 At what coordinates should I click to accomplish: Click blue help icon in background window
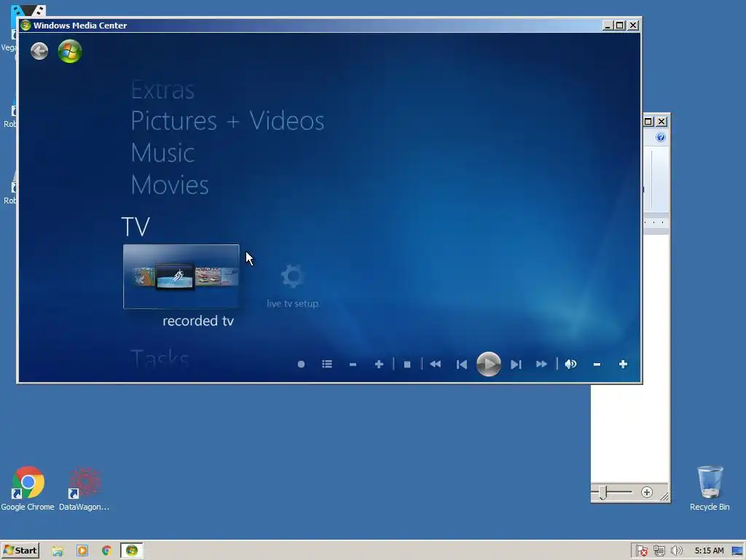point(660,138)
